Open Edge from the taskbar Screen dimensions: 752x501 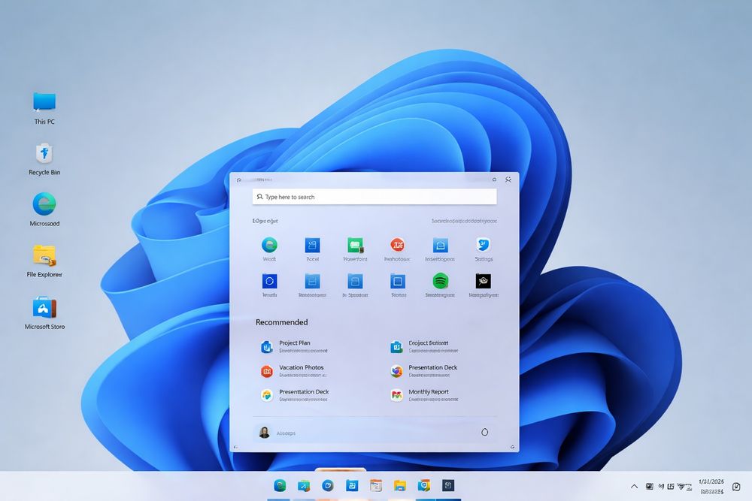pos(280,486)
